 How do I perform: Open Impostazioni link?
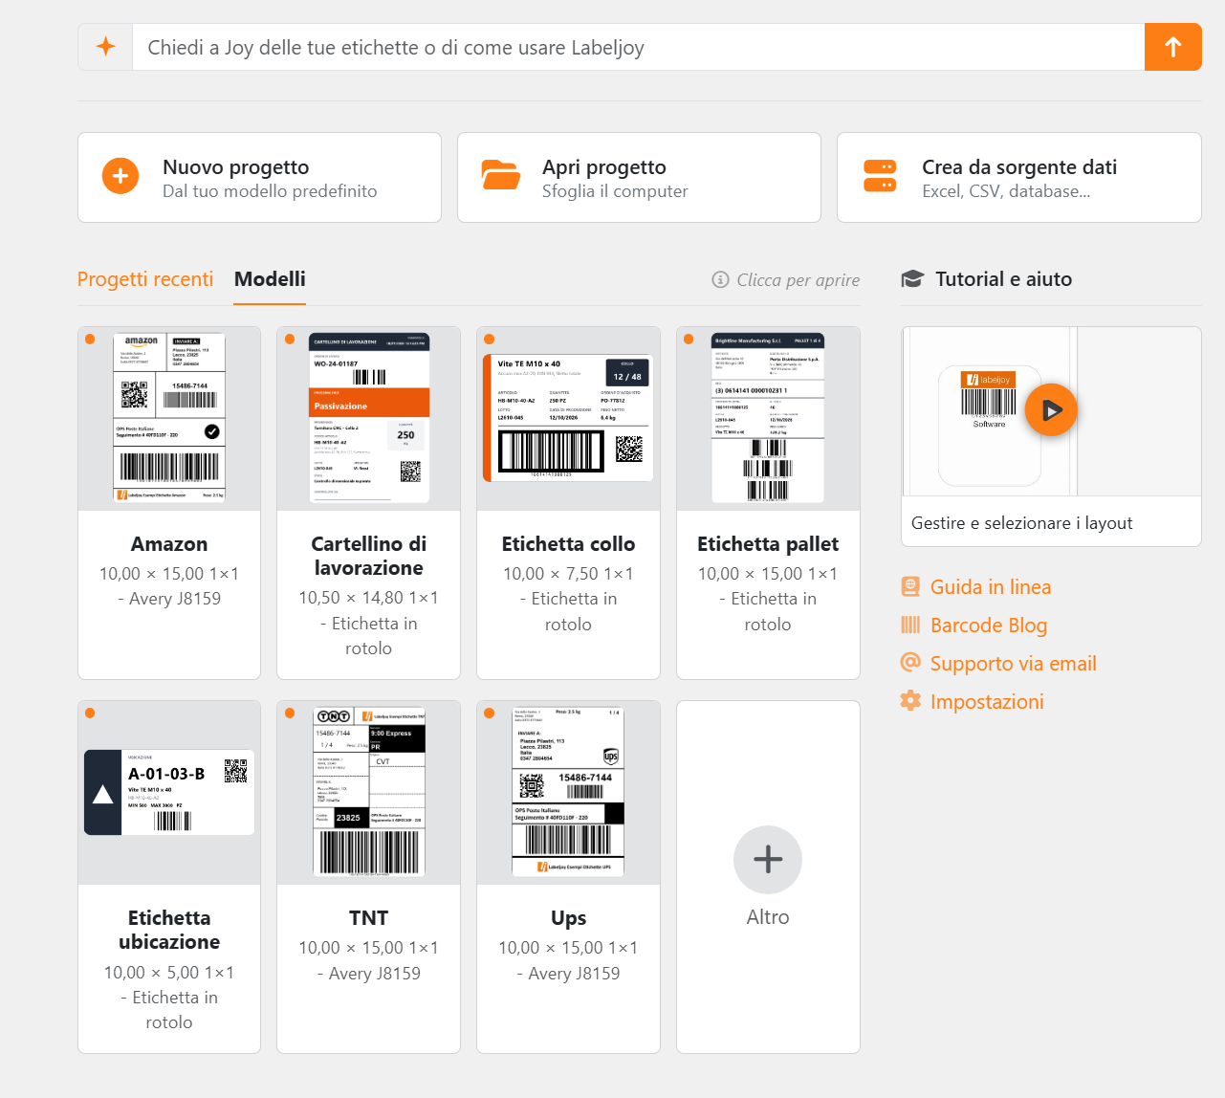[x=987, y=701]
